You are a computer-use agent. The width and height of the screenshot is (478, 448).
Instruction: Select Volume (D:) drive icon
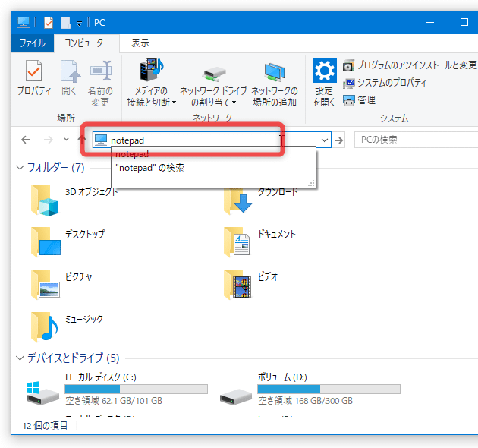coord(236,396)
